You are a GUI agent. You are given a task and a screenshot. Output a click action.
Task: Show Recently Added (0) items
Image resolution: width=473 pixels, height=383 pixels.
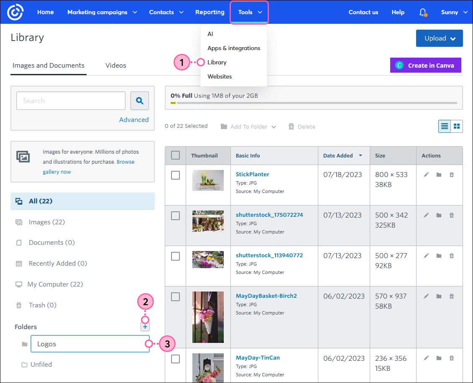coord(58,264)
